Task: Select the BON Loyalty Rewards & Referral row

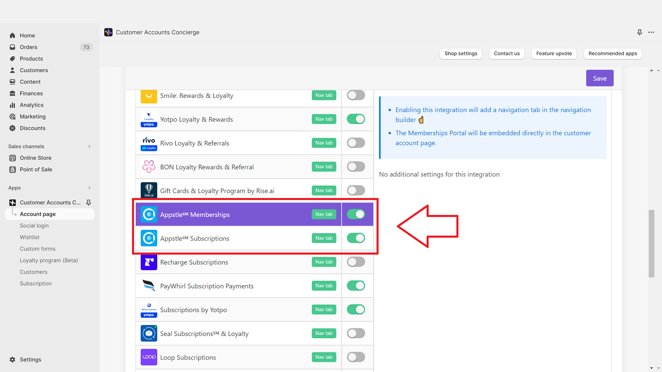Action: tap(254, 167)
